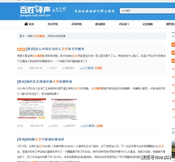This screenshot has height=162, width=175.
Task: Click the plus icon in right sidebar
Action: pos(173,36)
